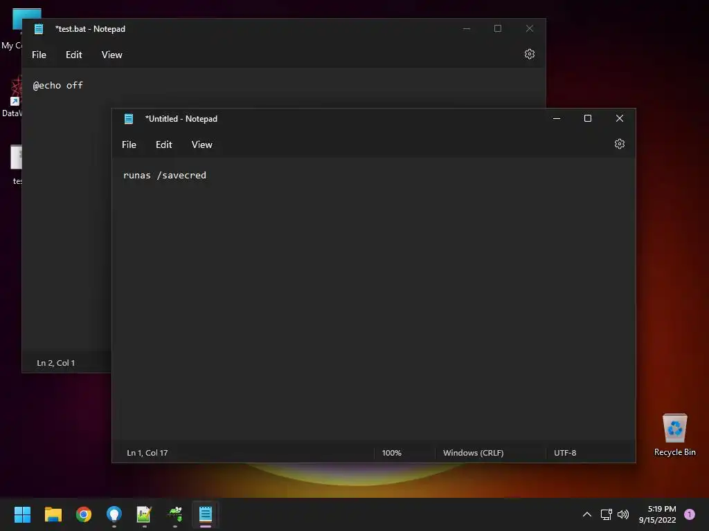Minimize the Untitled Notepad window

[557, 118]
